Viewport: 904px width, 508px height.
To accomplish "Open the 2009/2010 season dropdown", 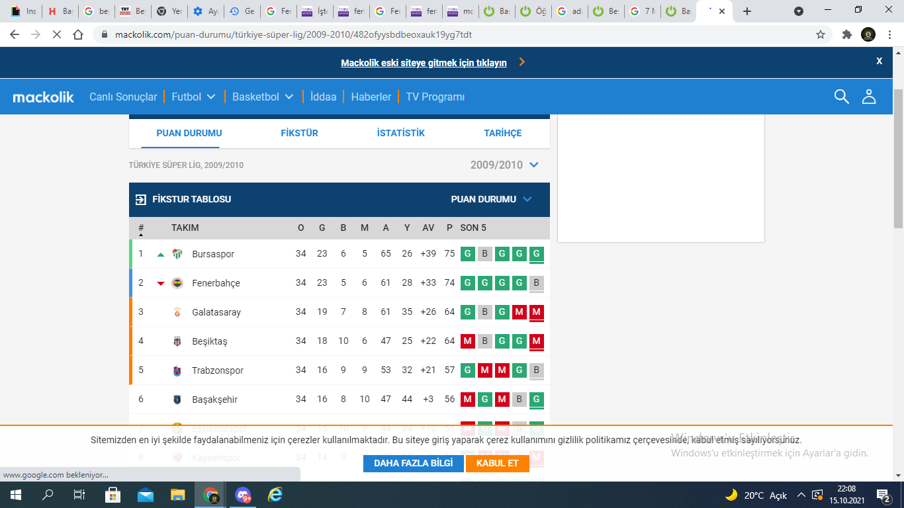I will click(505, 165).
